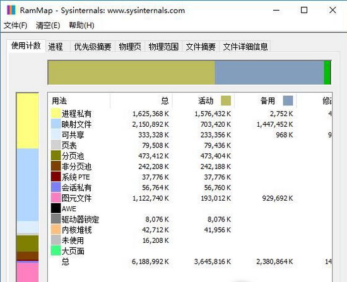Open the 文件(F) menu
The width and height of the screenshot is (347, 282).
tap(16, 25)
